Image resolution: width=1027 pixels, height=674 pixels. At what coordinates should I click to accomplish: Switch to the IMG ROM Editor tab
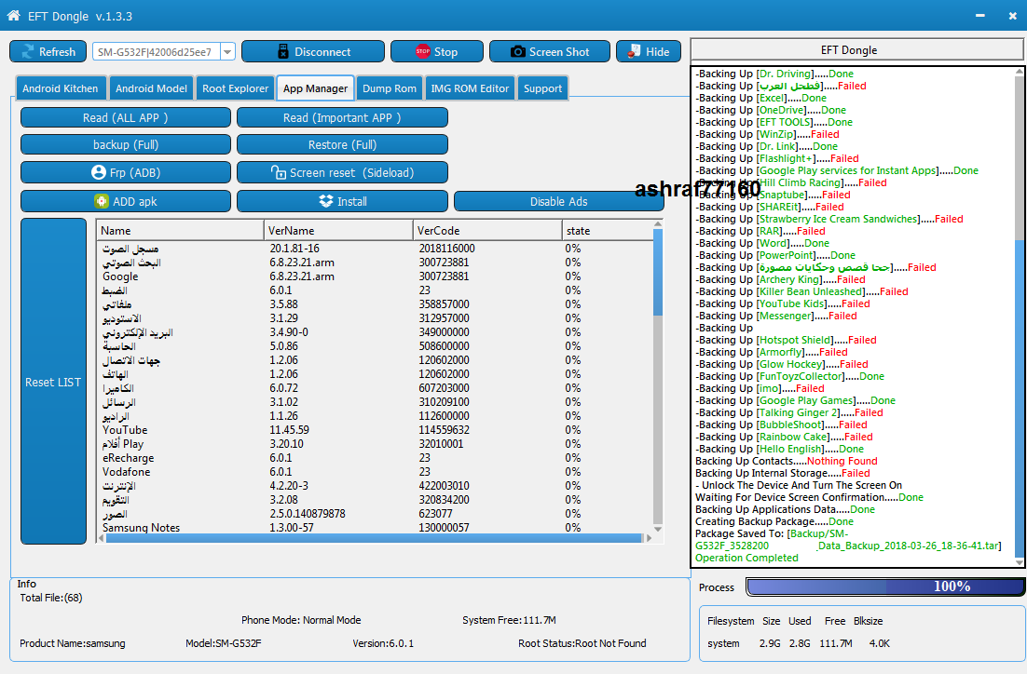click(470, 88)
